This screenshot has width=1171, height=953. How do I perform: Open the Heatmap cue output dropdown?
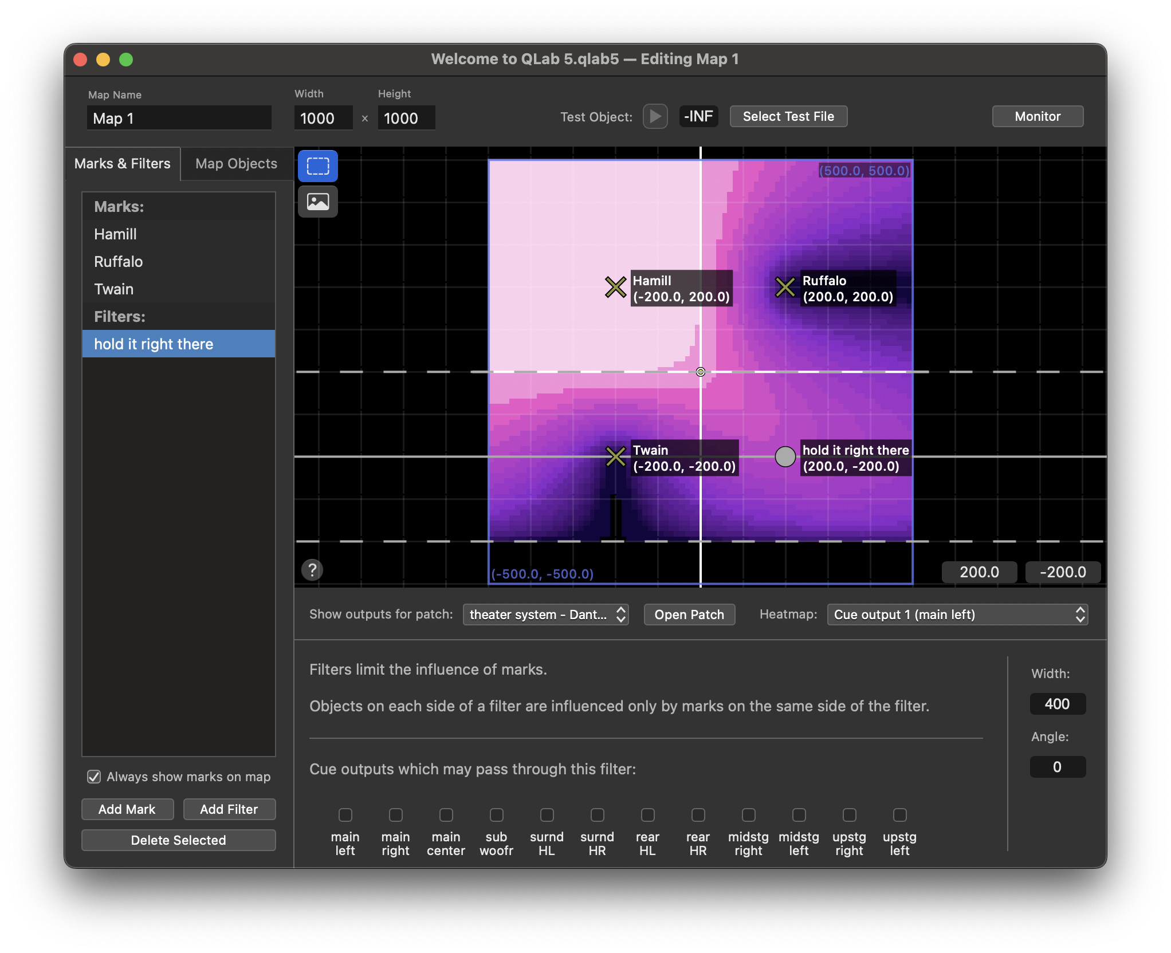click(x=957, y=615)
